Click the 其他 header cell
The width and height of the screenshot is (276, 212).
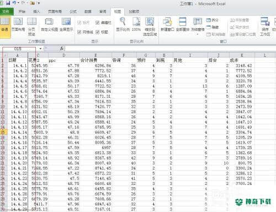190,60
